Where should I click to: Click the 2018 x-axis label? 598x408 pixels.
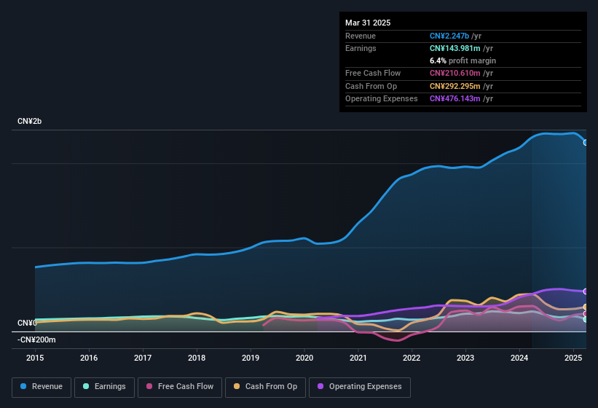[197, 358]
